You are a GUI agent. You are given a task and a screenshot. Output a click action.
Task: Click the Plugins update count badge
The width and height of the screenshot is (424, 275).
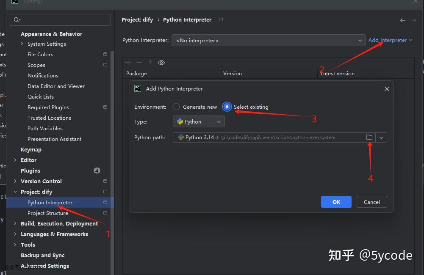pos(97,170)
